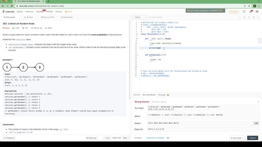Switch to the Debugger tab
The width and height of the screenshot is (262, 147).
(163, 95)
